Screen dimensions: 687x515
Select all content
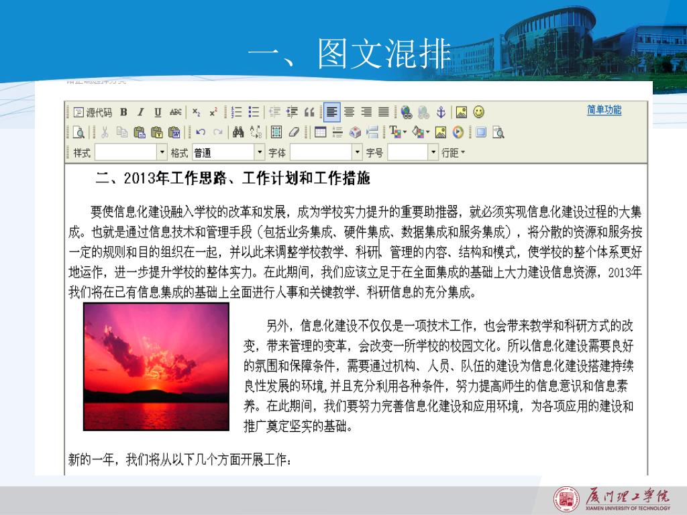(276, 132)
